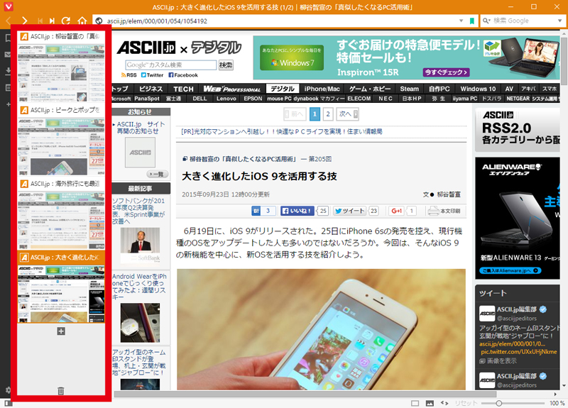This screenshot has width=568, height=408.
Task: Open the iPhone/Mac navigation tab
Action: coord(322,89)
